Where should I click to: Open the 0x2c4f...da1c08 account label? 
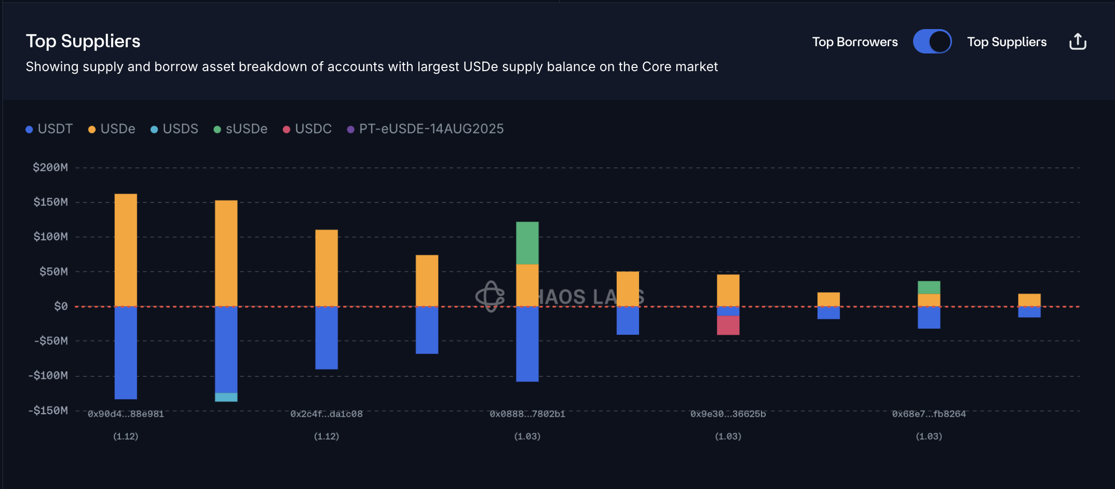(x=327, y=414)
